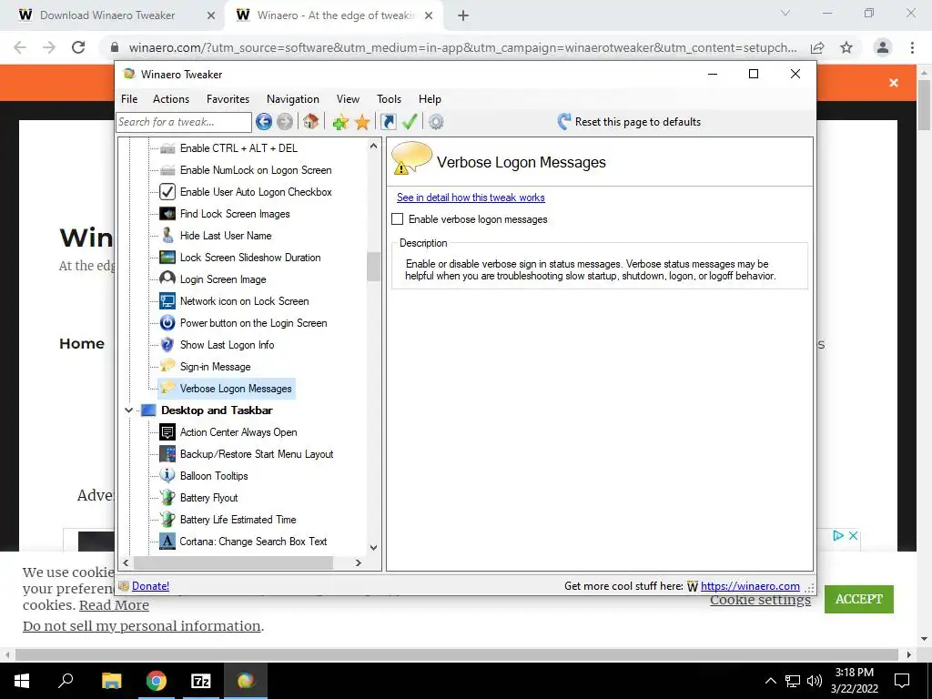Open the Favorites menu

228,99
